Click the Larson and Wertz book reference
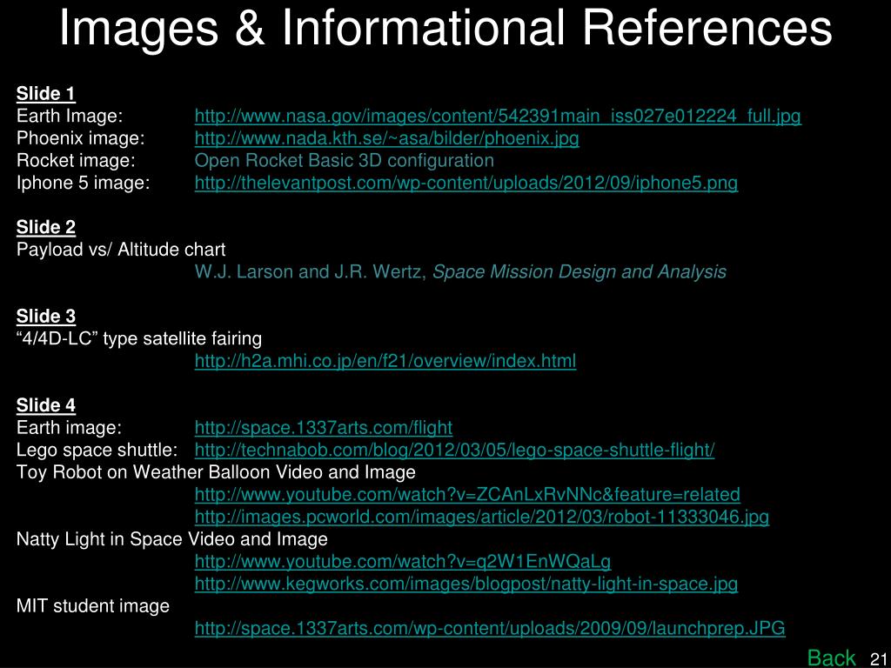Image resolution: width=891 pixels, height=668 pixels. click(460, 271)
